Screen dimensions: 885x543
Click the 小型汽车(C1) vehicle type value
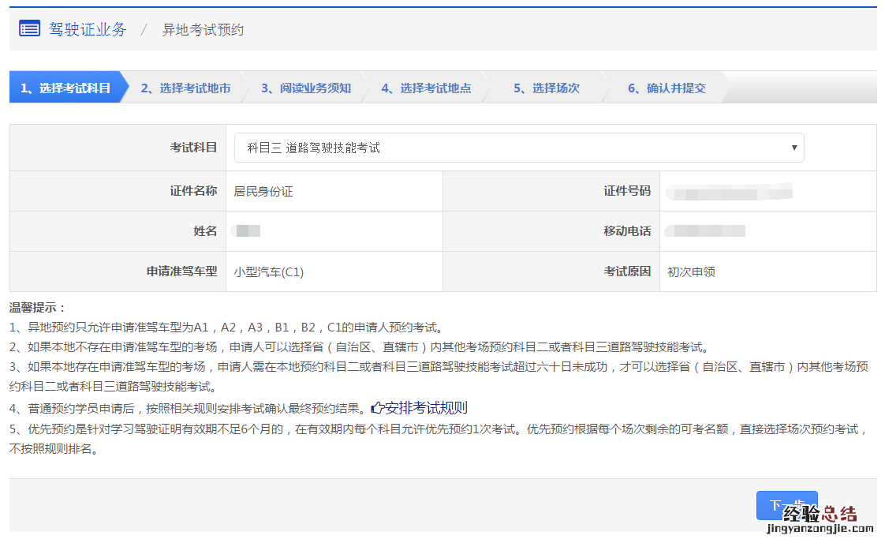click(269, 271)
